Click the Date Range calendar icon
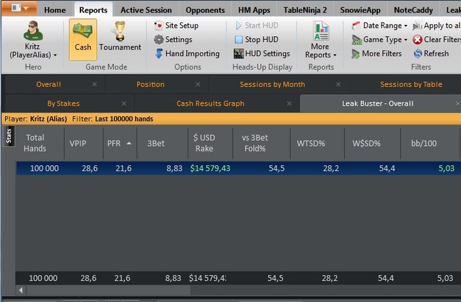Screen dimensions: 461x302 pos(356,26)
